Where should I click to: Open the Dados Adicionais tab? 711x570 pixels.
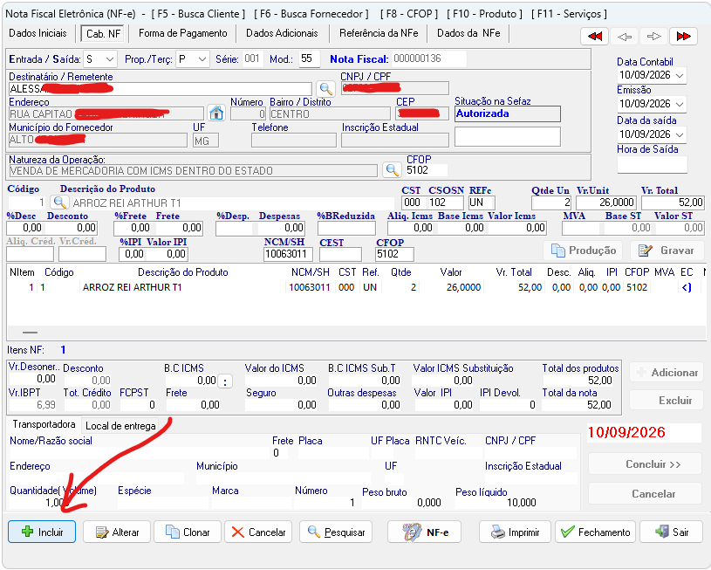[x=282, y=33]
